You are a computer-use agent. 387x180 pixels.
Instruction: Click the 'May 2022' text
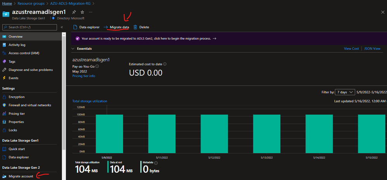click(x=80, y=71)
